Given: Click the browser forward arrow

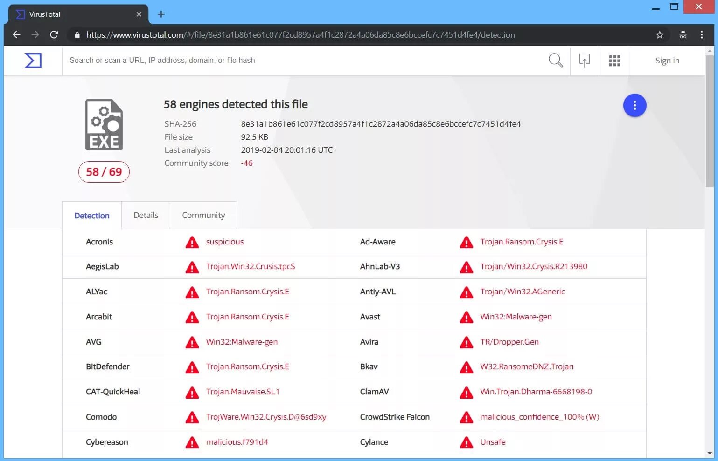Looking at the screenshot, I should [35, 34].
